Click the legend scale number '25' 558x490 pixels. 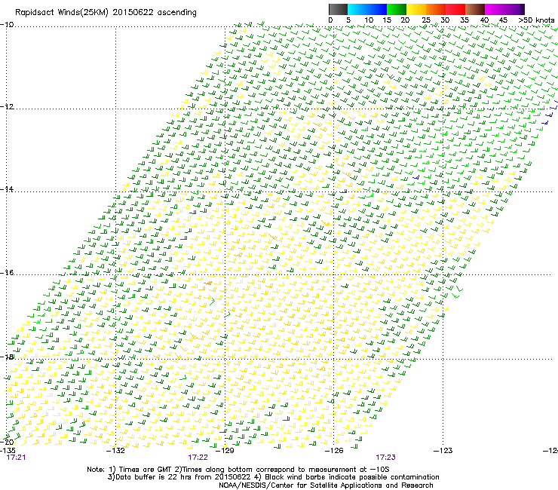click(426, 20)
